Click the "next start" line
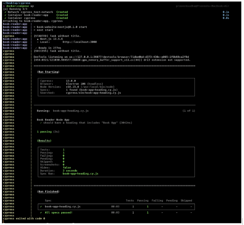Screen dimensions: 244x225 (43, 30)
